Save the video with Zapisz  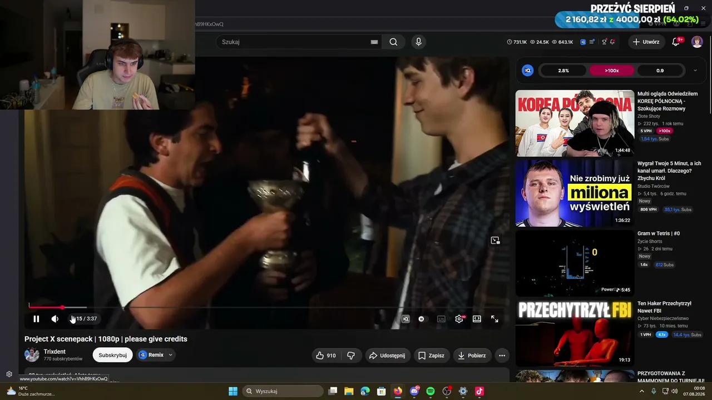coord(431,356)
